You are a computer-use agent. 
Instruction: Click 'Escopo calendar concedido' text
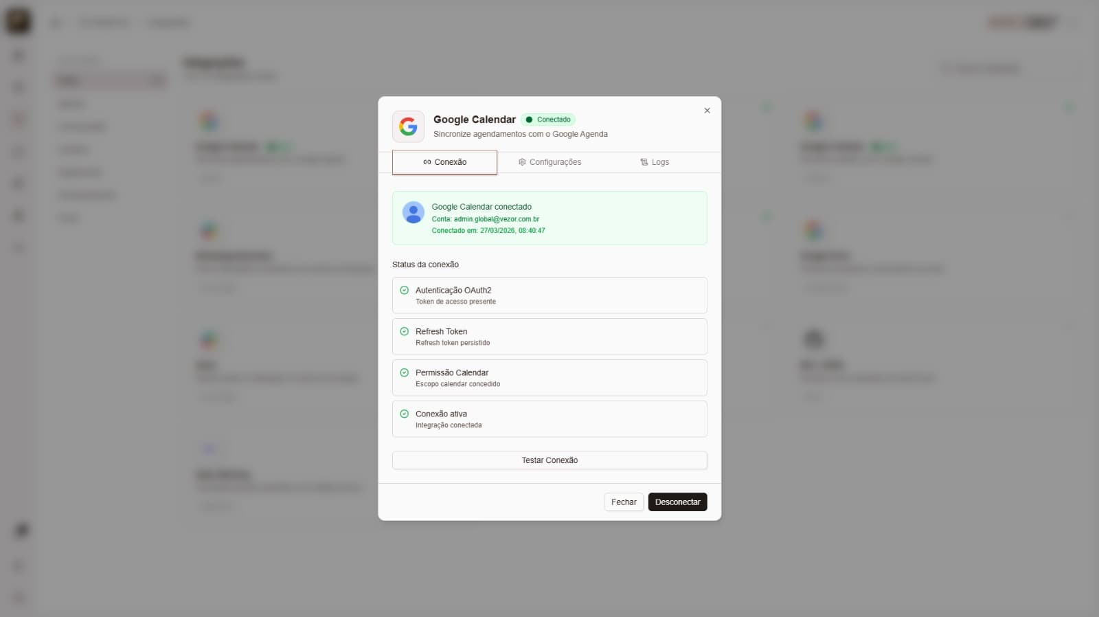457,384
